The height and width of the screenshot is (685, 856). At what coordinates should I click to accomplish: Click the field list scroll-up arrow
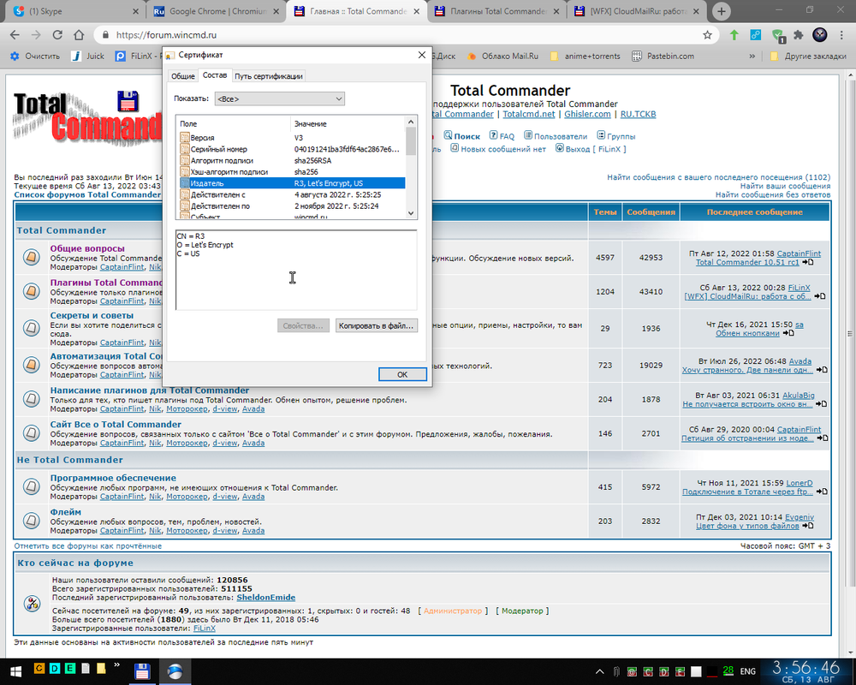tap(411, 122)
